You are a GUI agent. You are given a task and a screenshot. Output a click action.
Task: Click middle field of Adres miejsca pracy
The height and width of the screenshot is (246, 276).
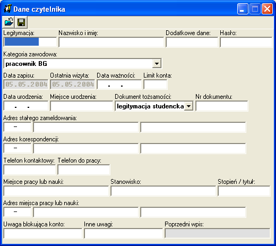(86, 212)
